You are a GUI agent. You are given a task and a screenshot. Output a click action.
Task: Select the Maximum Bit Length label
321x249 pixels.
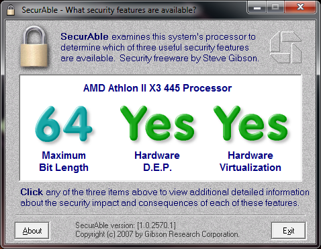(x=64, y=162)
